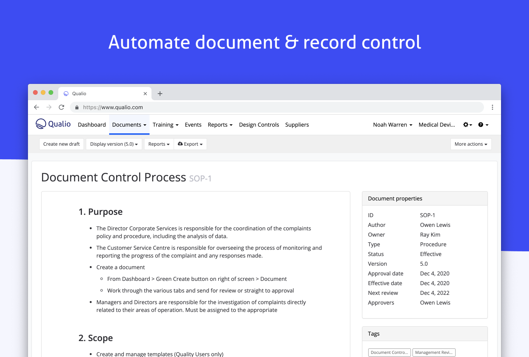Navigate to Design Controls

pyautogui.click(x=259, y=125)
